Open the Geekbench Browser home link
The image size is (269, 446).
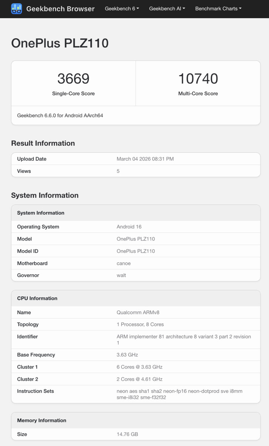point(60,9)
